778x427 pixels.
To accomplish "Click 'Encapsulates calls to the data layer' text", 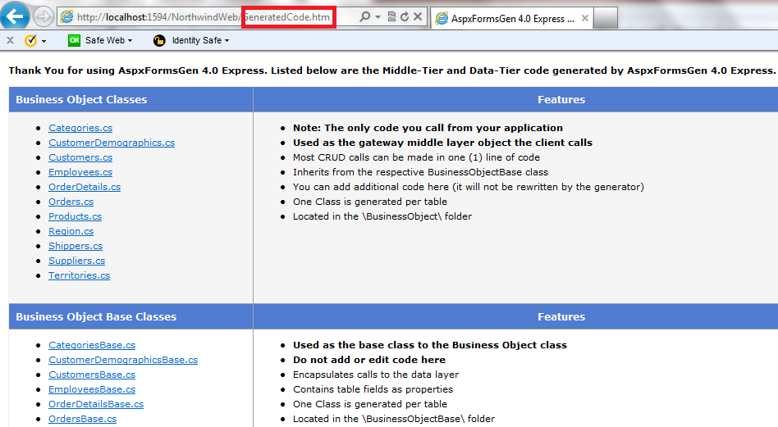I will click(x=376, y=375).
